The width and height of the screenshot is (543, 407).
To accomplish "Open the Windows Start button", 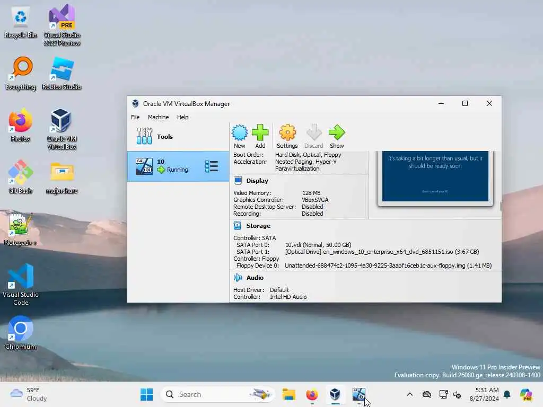I will 146,394.
